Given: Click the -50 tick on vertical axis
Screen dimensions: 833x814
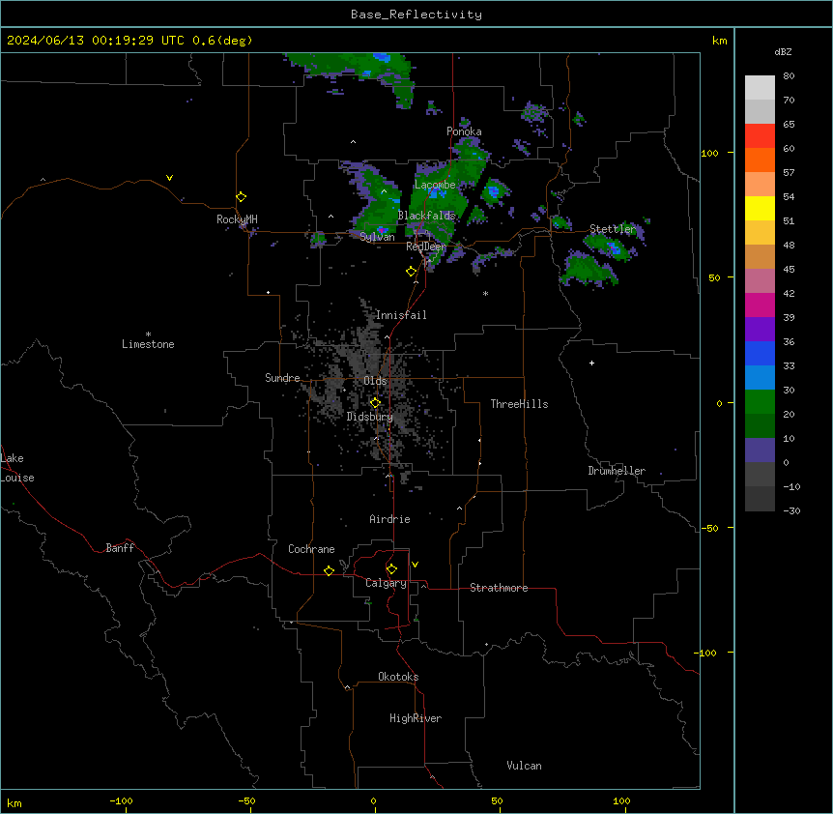Looking at the screenshot, I should pyautogui.click(x=709, y=528).
